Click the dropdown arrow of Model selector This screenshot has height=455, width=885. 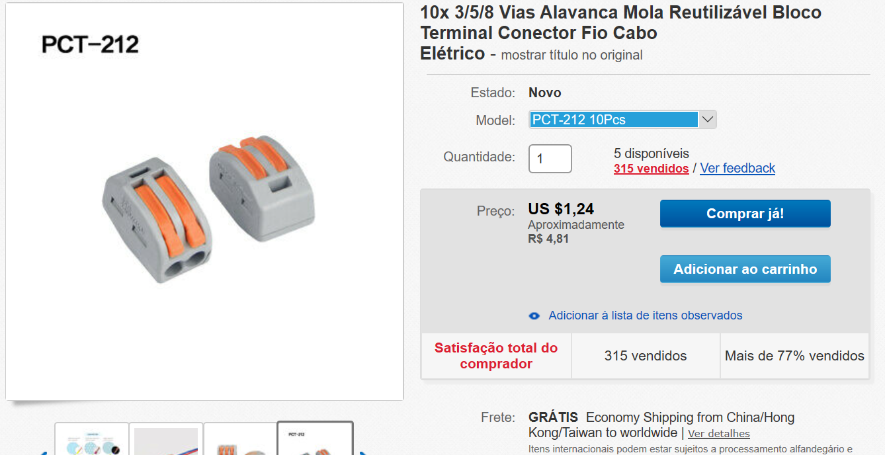(707, 120)
